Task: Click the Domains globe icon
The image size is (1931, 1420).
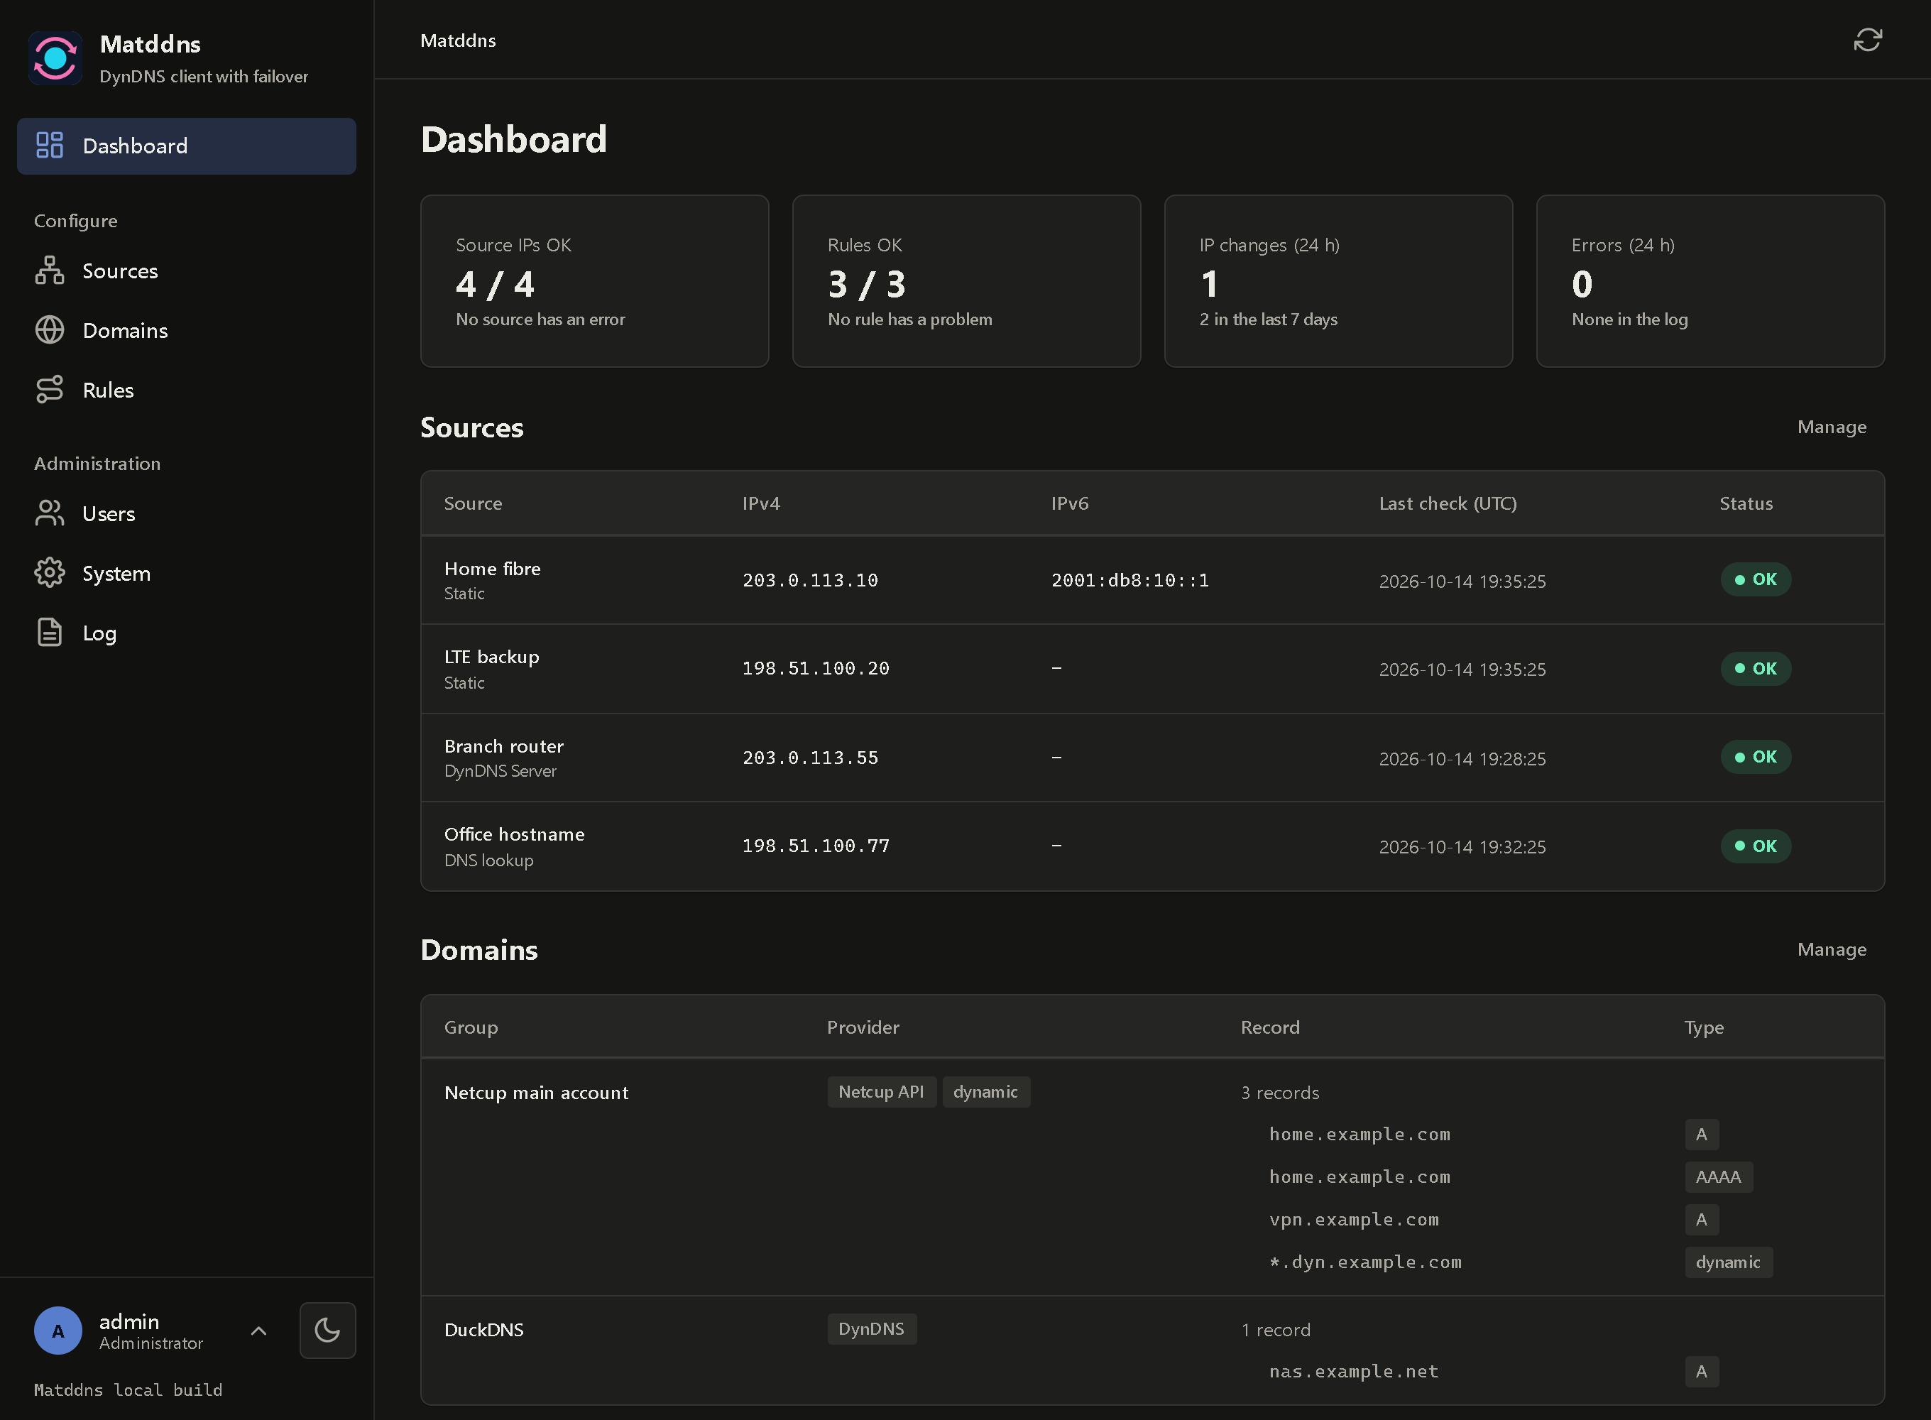Action: point(50,330)
